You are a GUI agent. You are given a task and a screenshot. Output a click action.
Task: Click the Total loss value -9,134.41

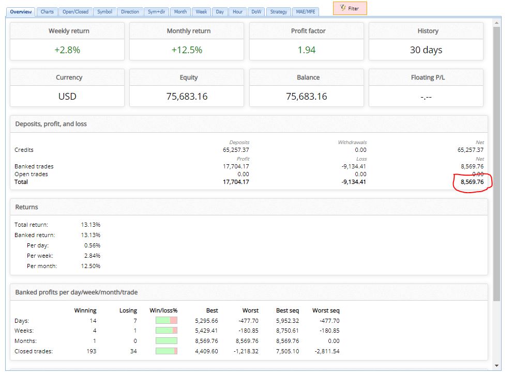[x=353, y=182]
